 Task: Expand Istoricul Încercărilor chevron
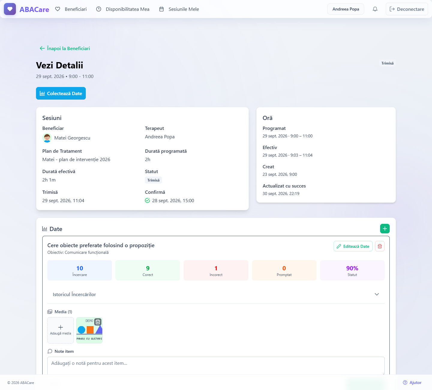[377, 294]
